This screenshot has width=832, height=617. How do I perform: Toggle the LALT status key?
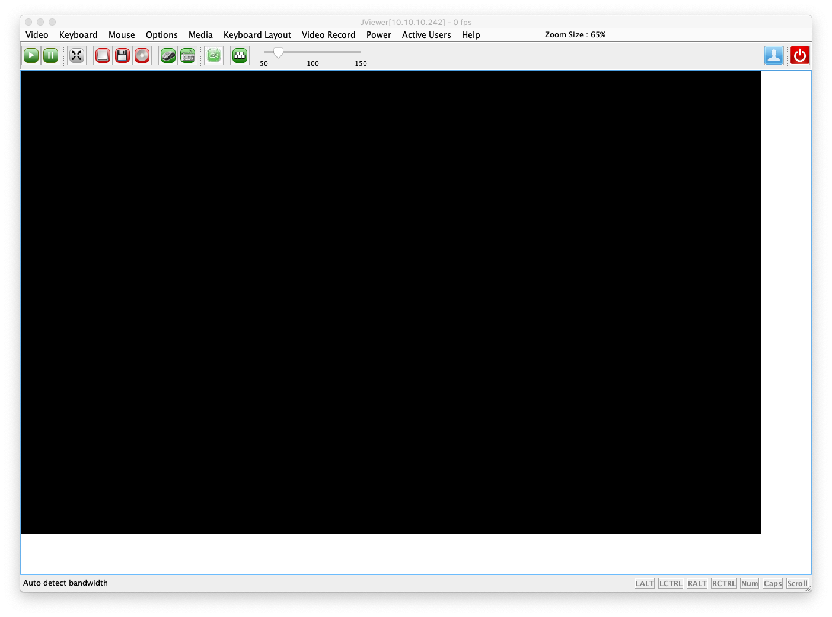645,583
